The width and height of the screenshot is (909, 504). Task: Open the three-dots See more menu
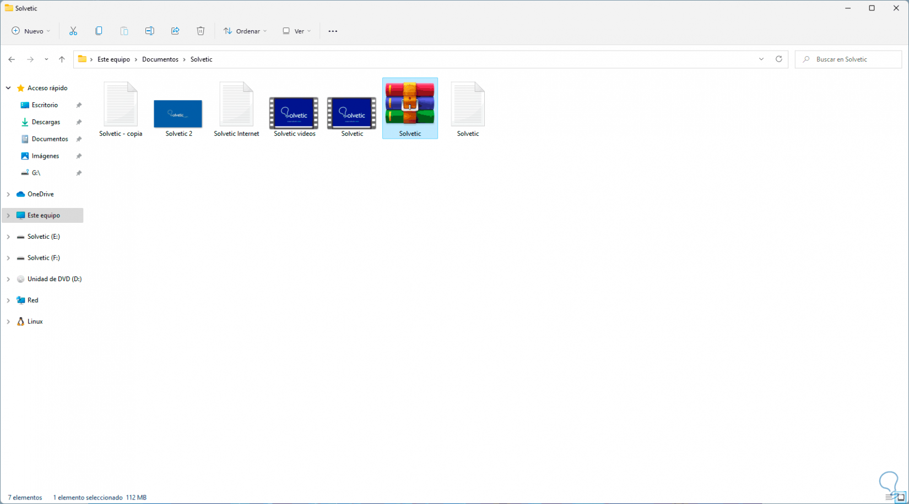tap(333, 31)
